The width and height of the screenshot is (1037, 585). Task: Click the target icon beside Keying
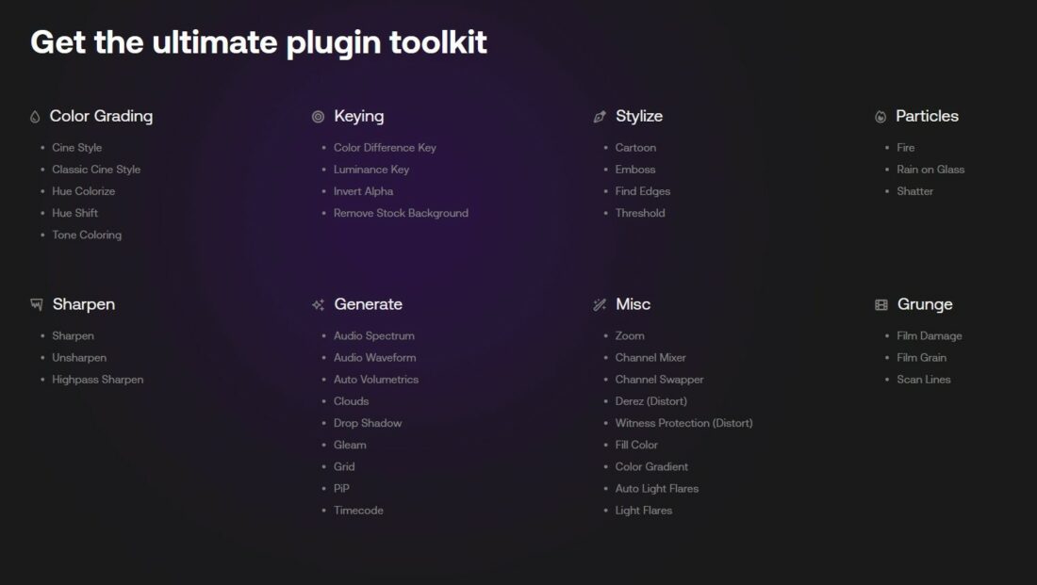pyautogui.click(x=318, y=117)
